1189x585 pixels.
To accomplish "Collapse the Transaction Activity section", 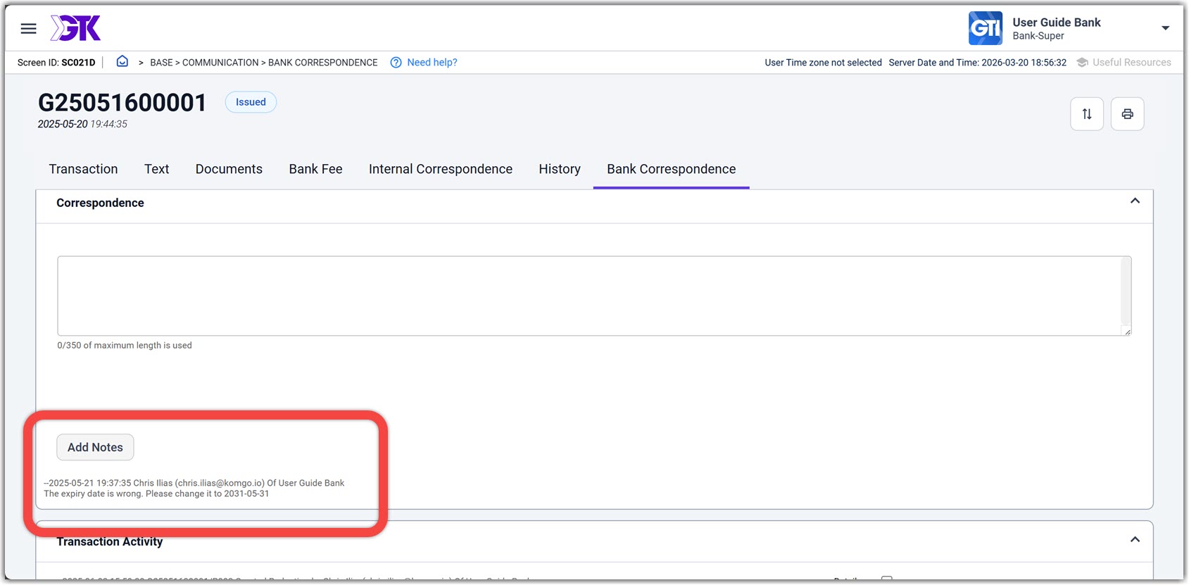I will (1135, 540).
